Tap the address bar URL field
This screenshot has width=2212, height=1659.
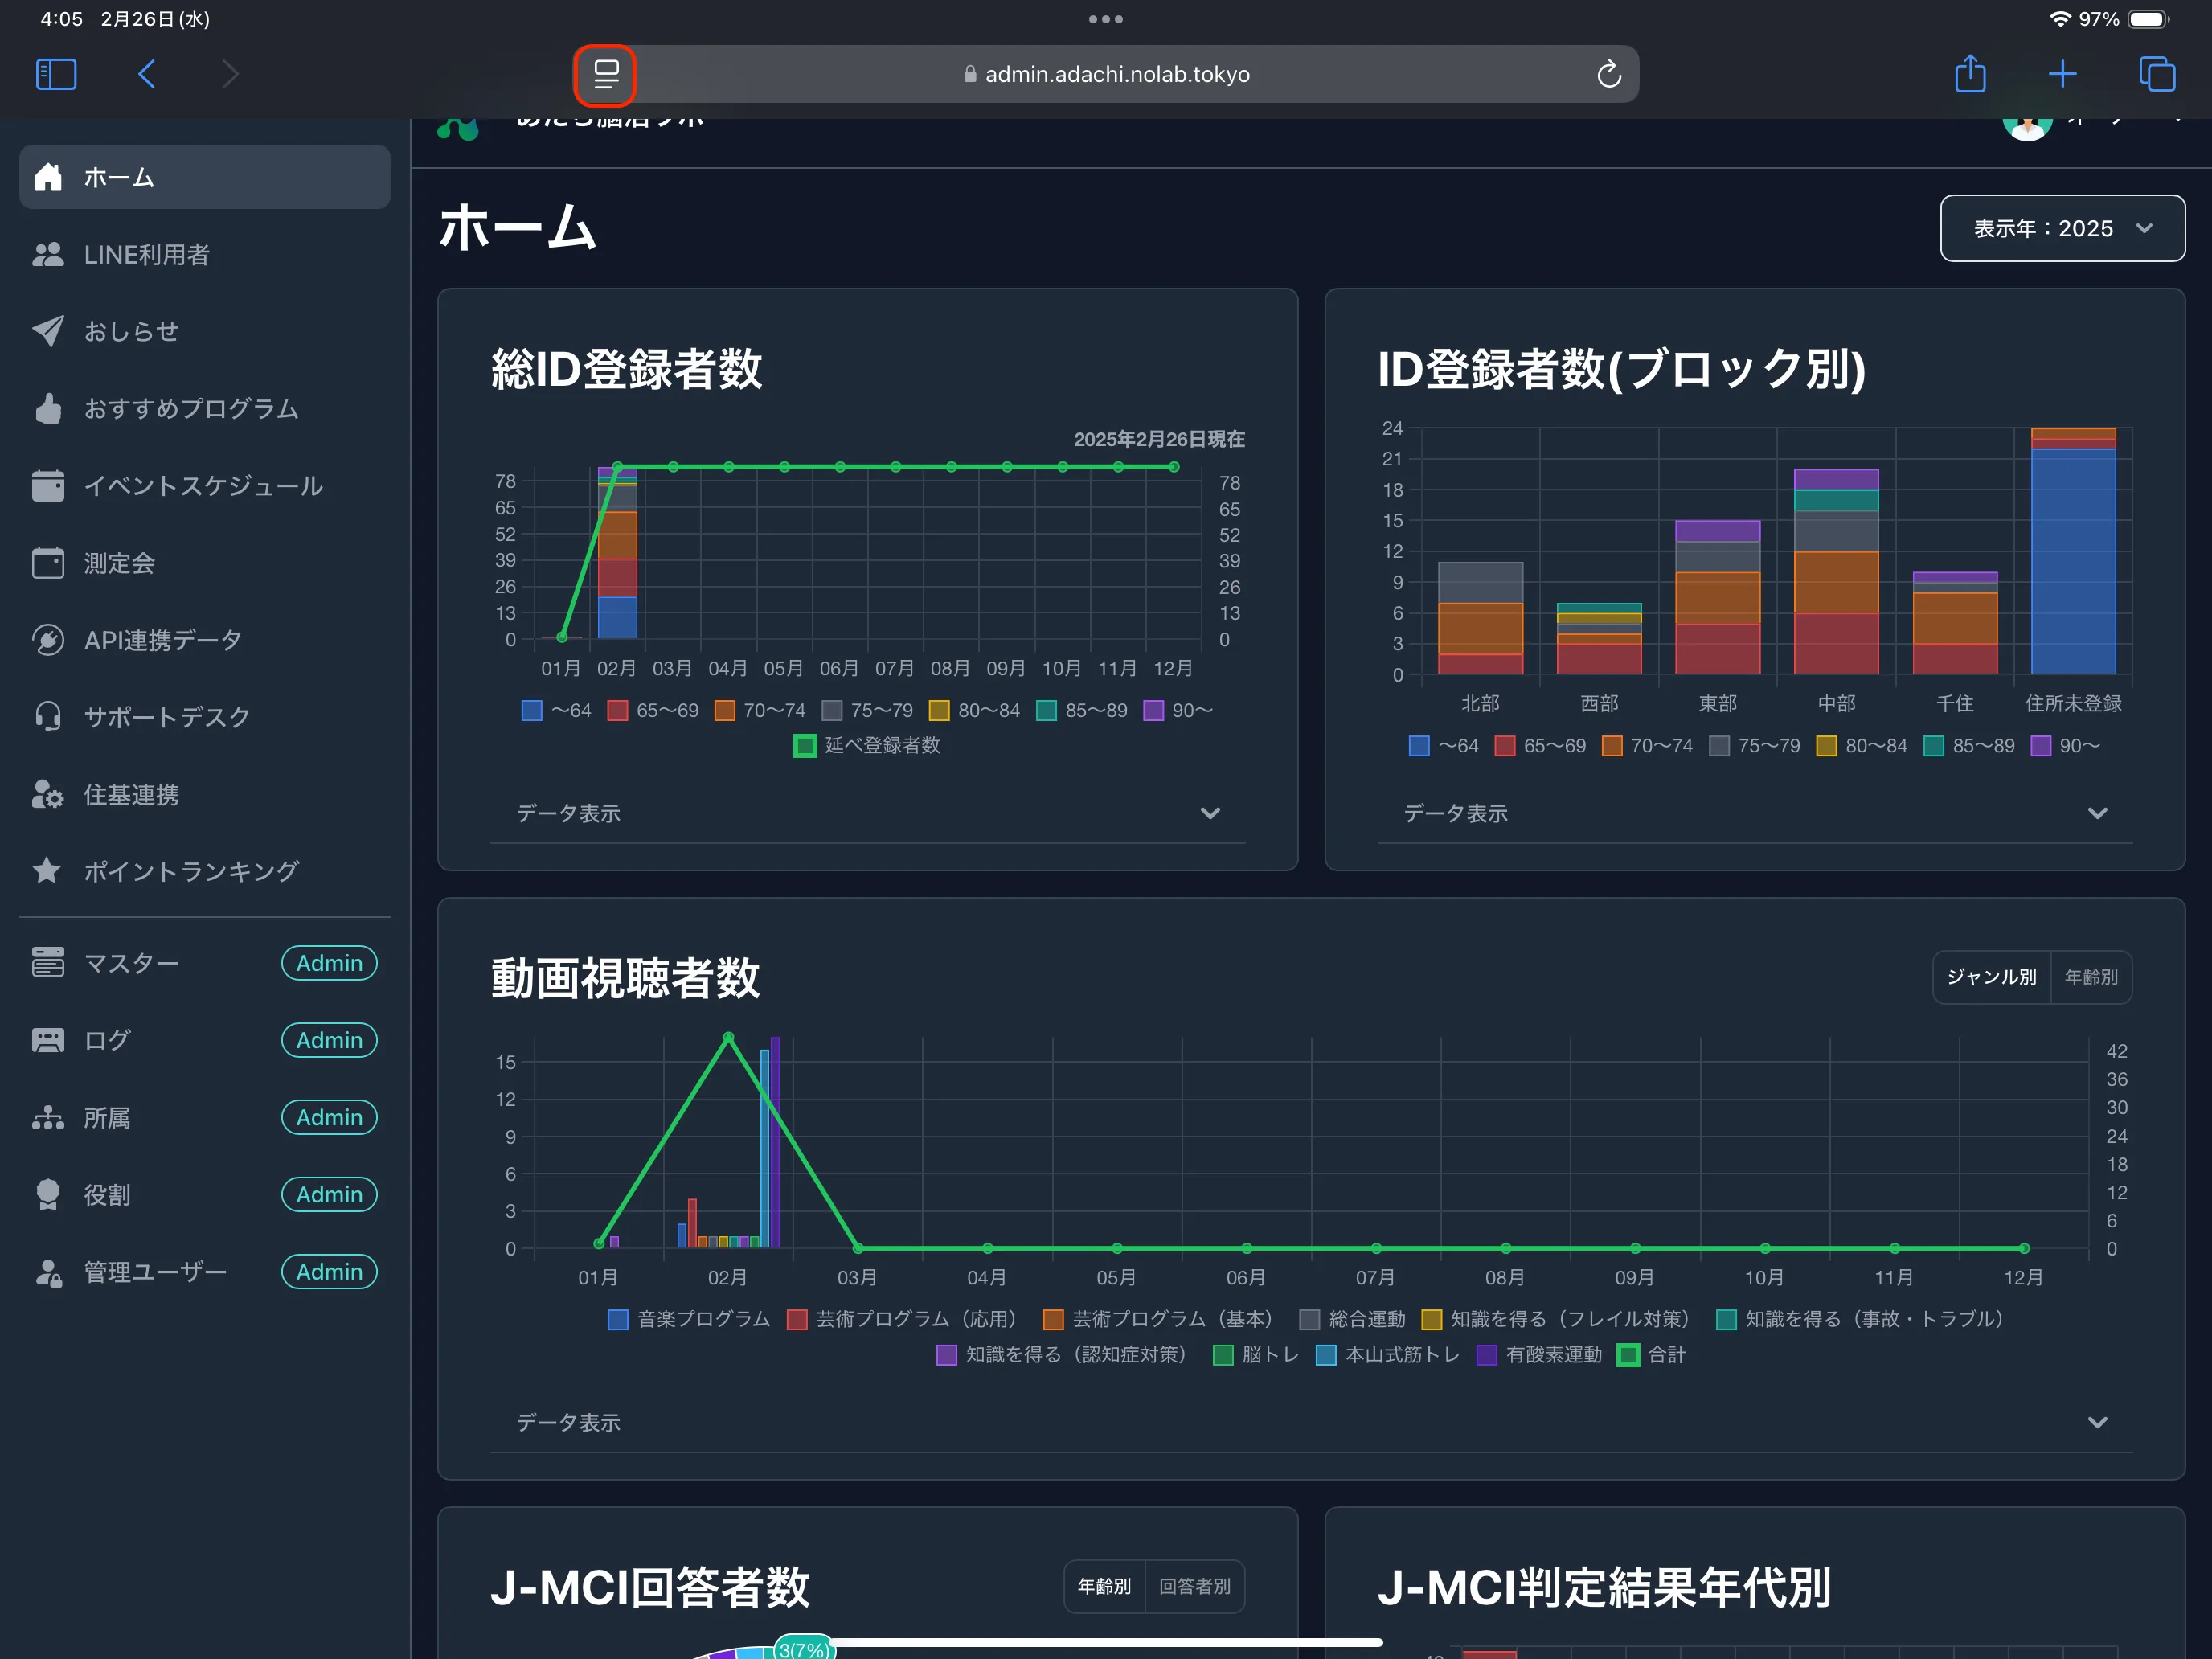pyautogui.click(x=1116, y=74)
